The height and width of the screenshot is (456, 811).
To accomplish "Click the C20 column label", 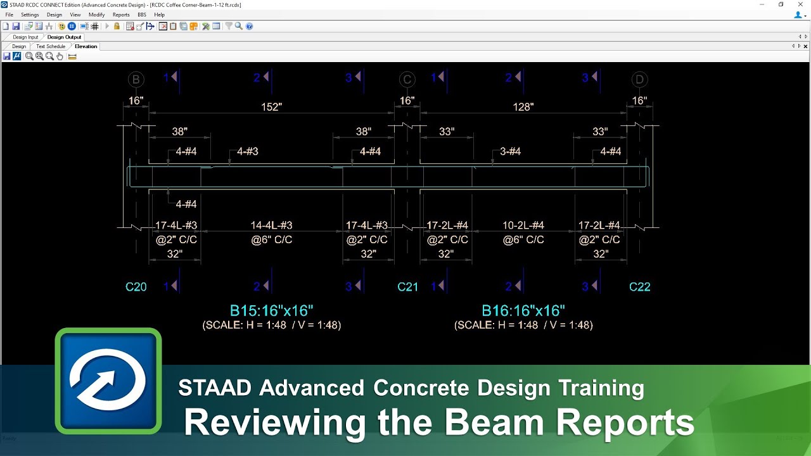I will [x=136, y=287].
